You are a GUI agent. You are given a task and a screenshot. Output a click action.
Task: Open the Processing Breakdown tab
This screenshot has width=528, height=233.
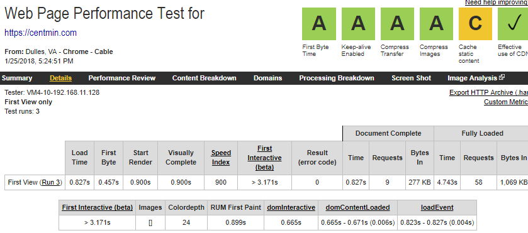coord(337,78)
